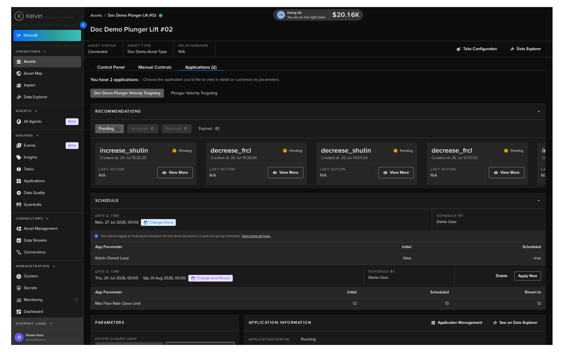
Task: Switch to Manual Controls tab
Action: (155, 67)
